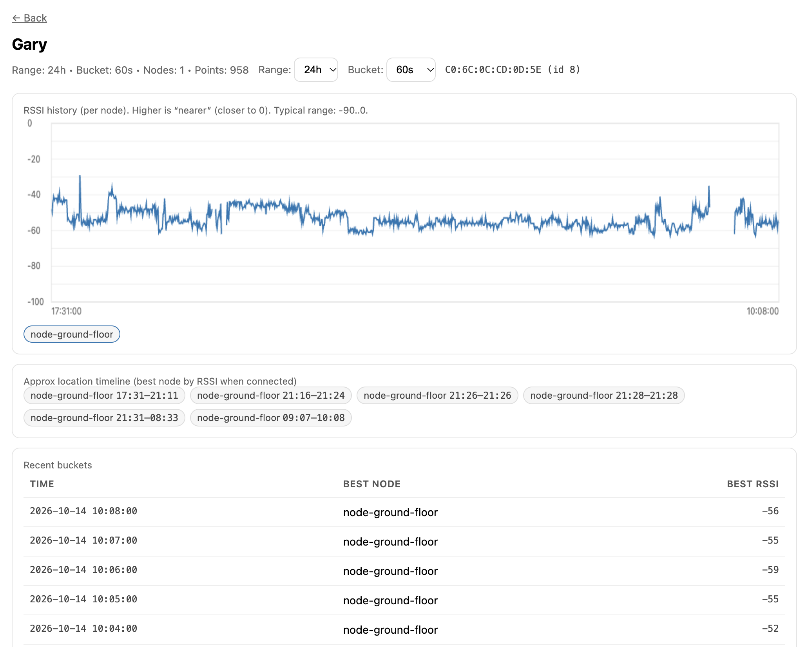Select timeline chip node-ground-floor 09:07–10:08
Viewport: 808px width, 647px height.
271,417
